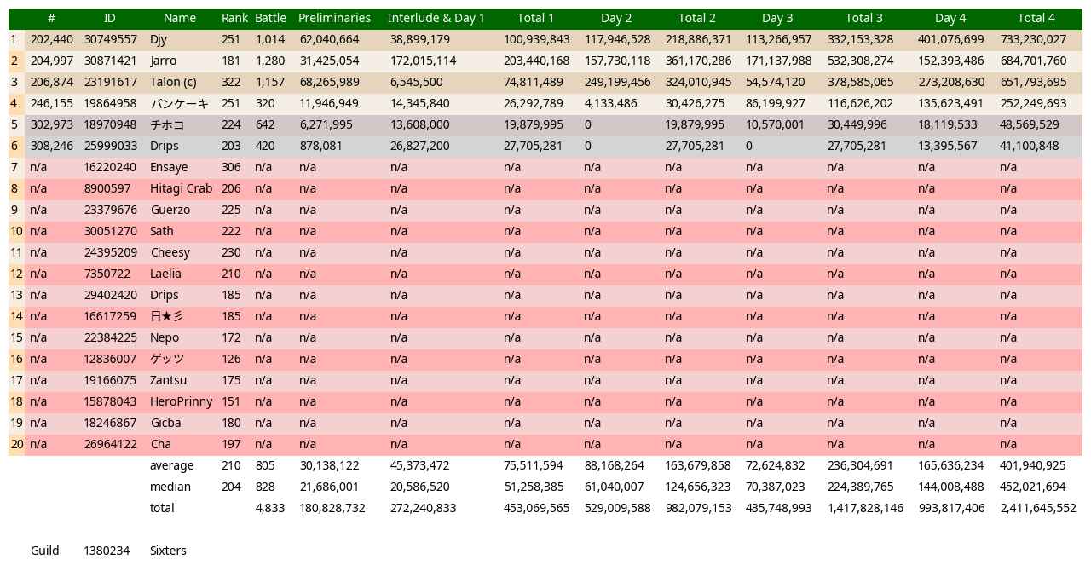The image size is (1091, 571).
Task: Select the total Battle value 4,833
Action: (x=270, y=508)
